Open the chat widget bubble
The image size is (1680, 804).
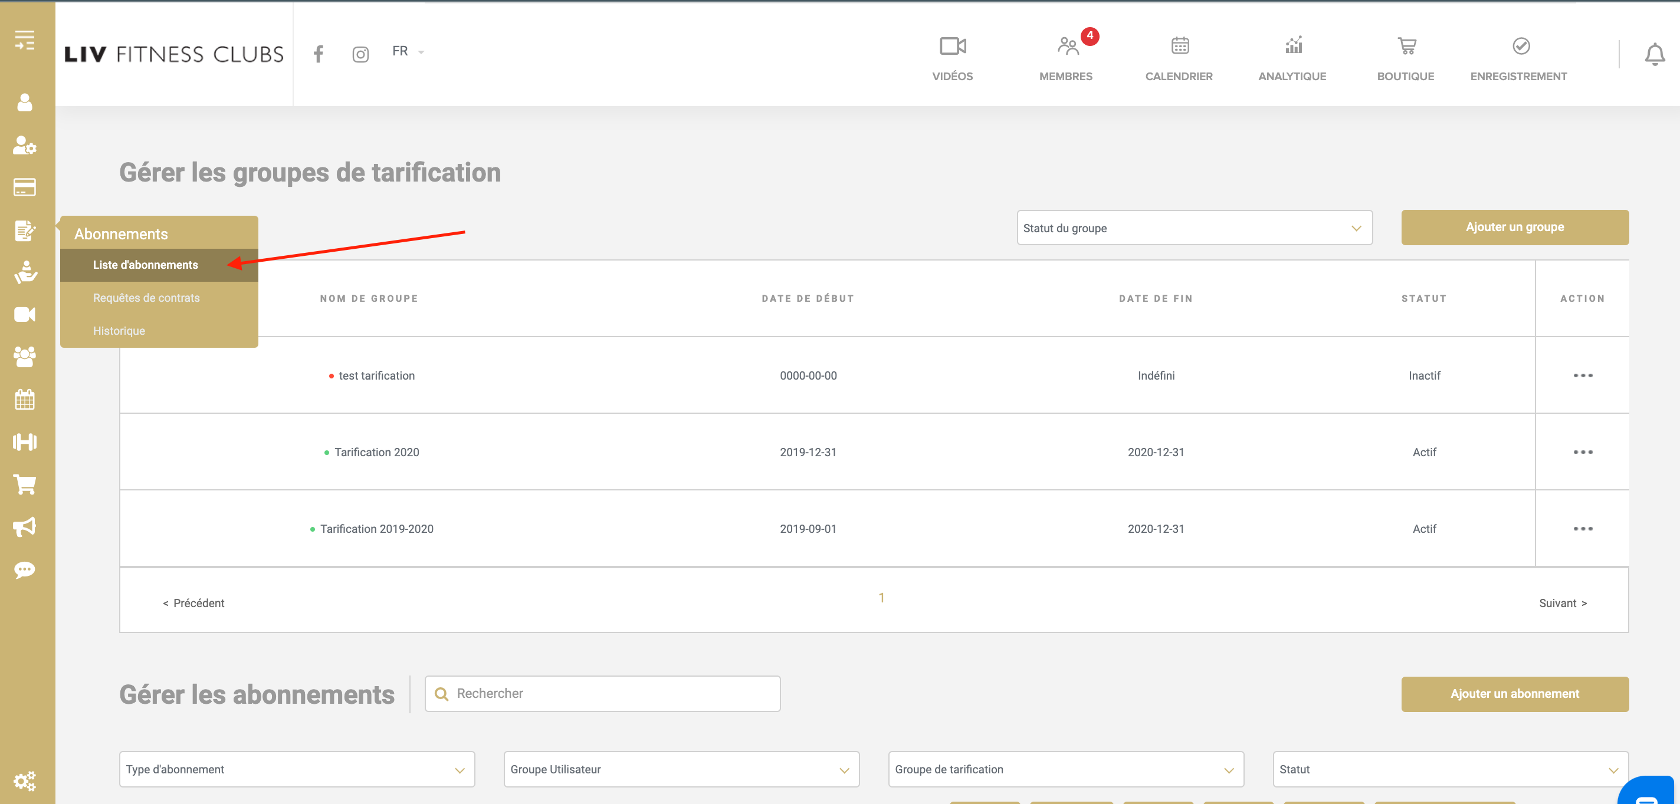click(x=1648, y=790)
